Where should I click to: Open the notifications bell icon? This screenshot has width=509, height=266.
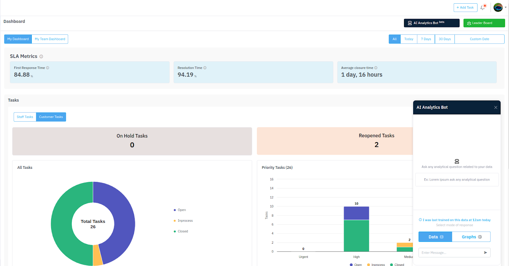pos(482,8)
